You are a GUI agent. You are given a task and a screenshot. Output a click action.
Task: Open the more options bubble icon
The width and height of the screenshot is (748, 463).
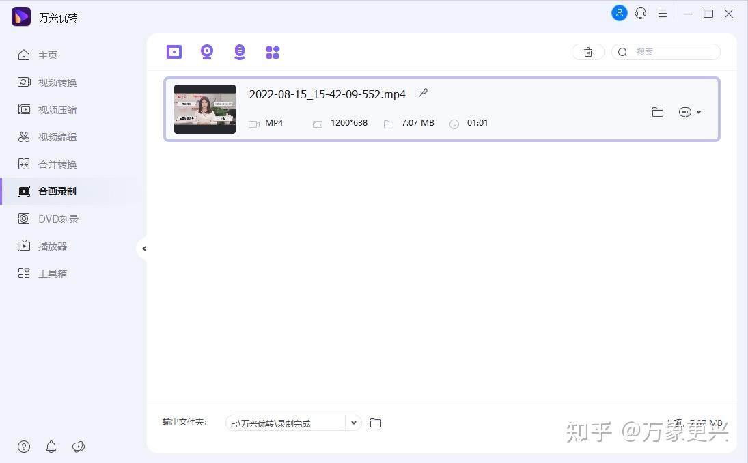click(684, 112)
